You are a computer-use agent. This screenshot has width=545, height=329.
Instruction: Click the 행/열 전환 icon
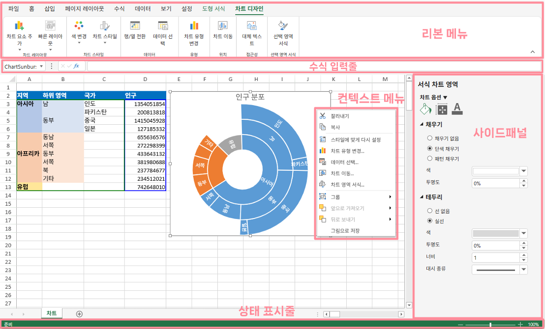point(134,26)
